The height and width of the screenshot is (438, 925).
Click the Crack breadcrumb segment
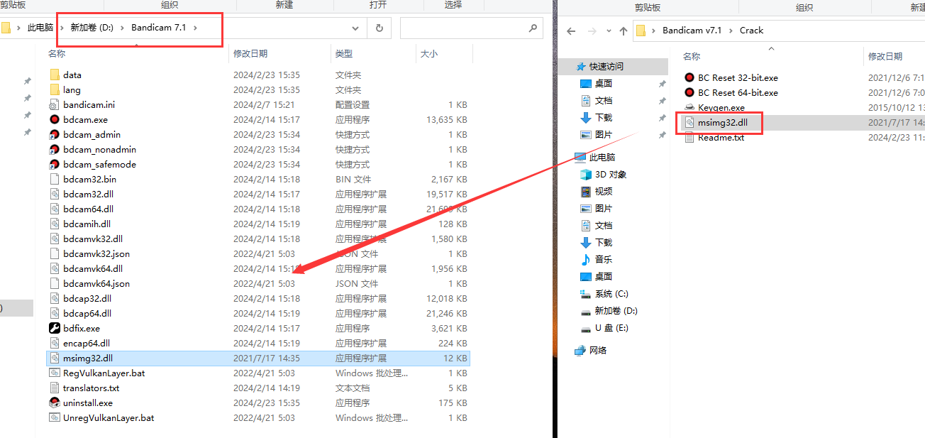[751, 31]
